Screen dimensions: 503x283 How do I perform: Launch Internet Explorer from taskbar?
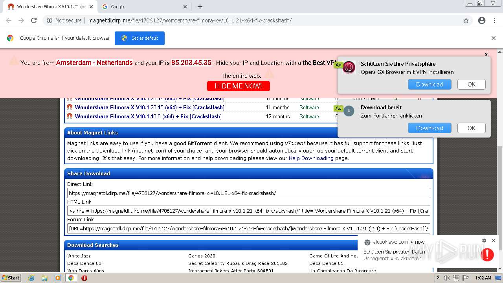pyautogui.click(x=31, y=278)
